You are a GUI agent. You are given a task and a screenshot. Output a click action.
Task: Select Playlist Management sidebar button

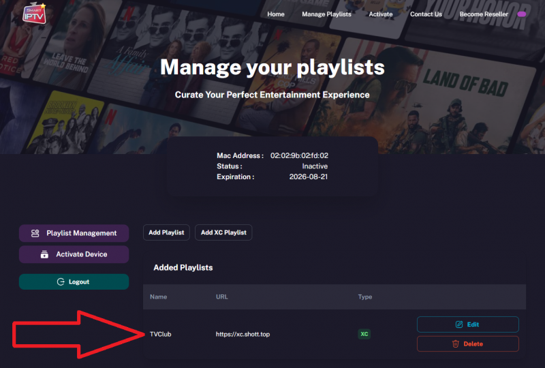click(x=74, y=233)
